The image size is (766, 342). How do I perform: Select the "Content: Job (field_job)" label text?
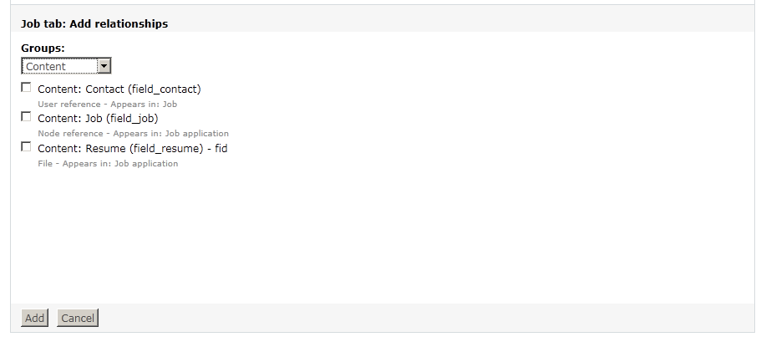98,118
